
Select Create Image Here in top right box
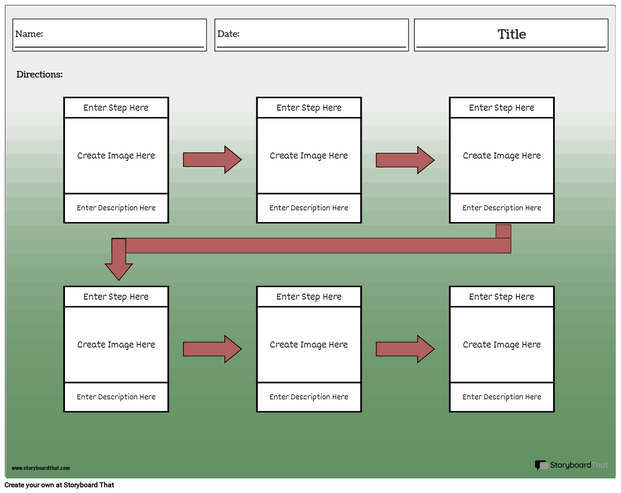[502, 155]
